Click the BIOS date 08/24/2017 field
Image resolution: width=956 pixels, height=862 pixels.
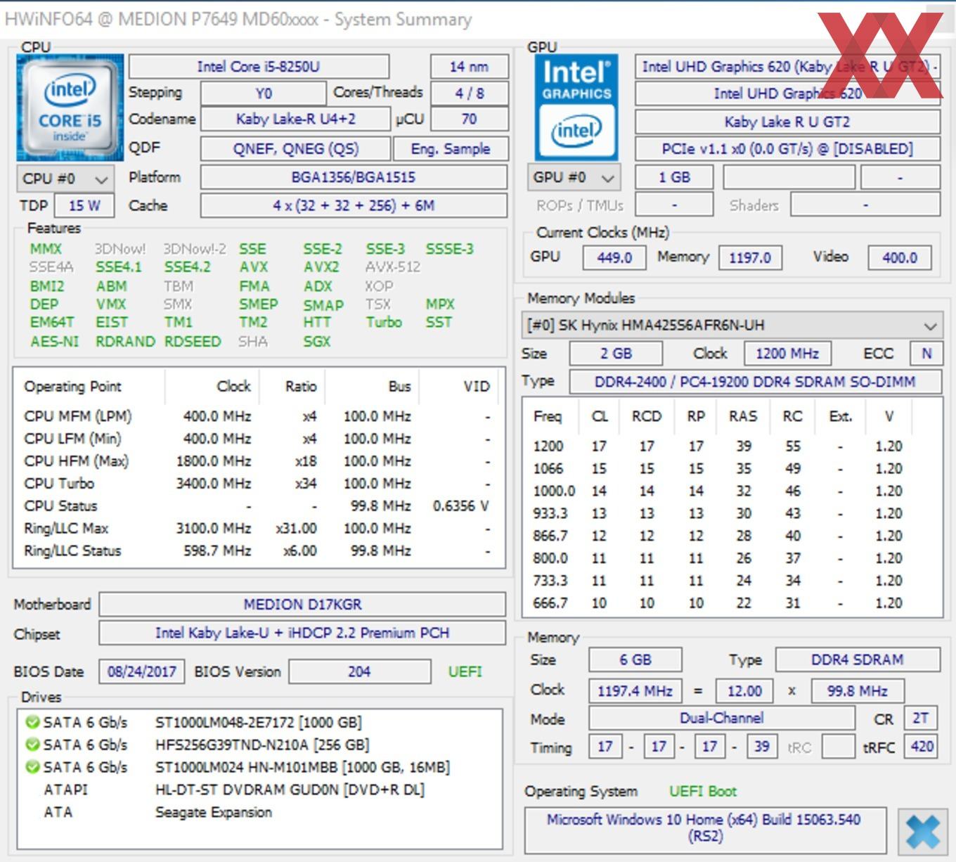[141, 672]
